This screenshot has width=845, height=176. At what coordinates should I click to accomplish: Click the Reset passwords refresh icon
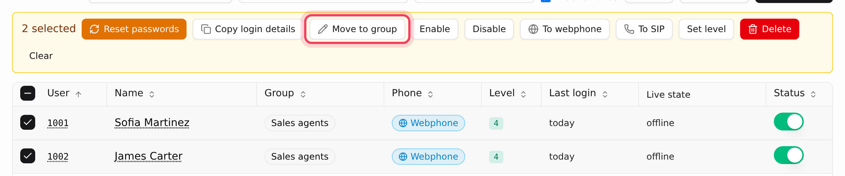point(94,29)
